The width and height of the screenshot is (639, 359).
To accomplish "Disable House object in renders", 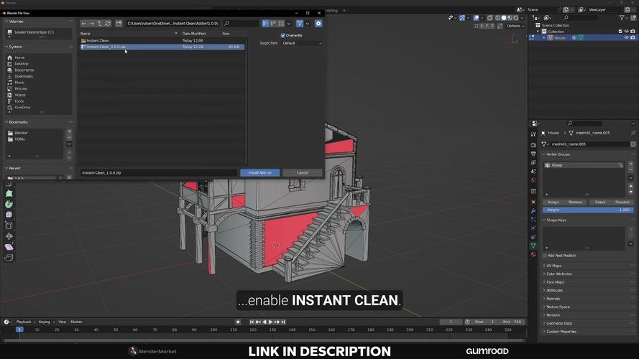I will (x=633, y=37).
